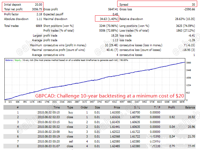Click the Balance legend label in chart

point(9,60)
